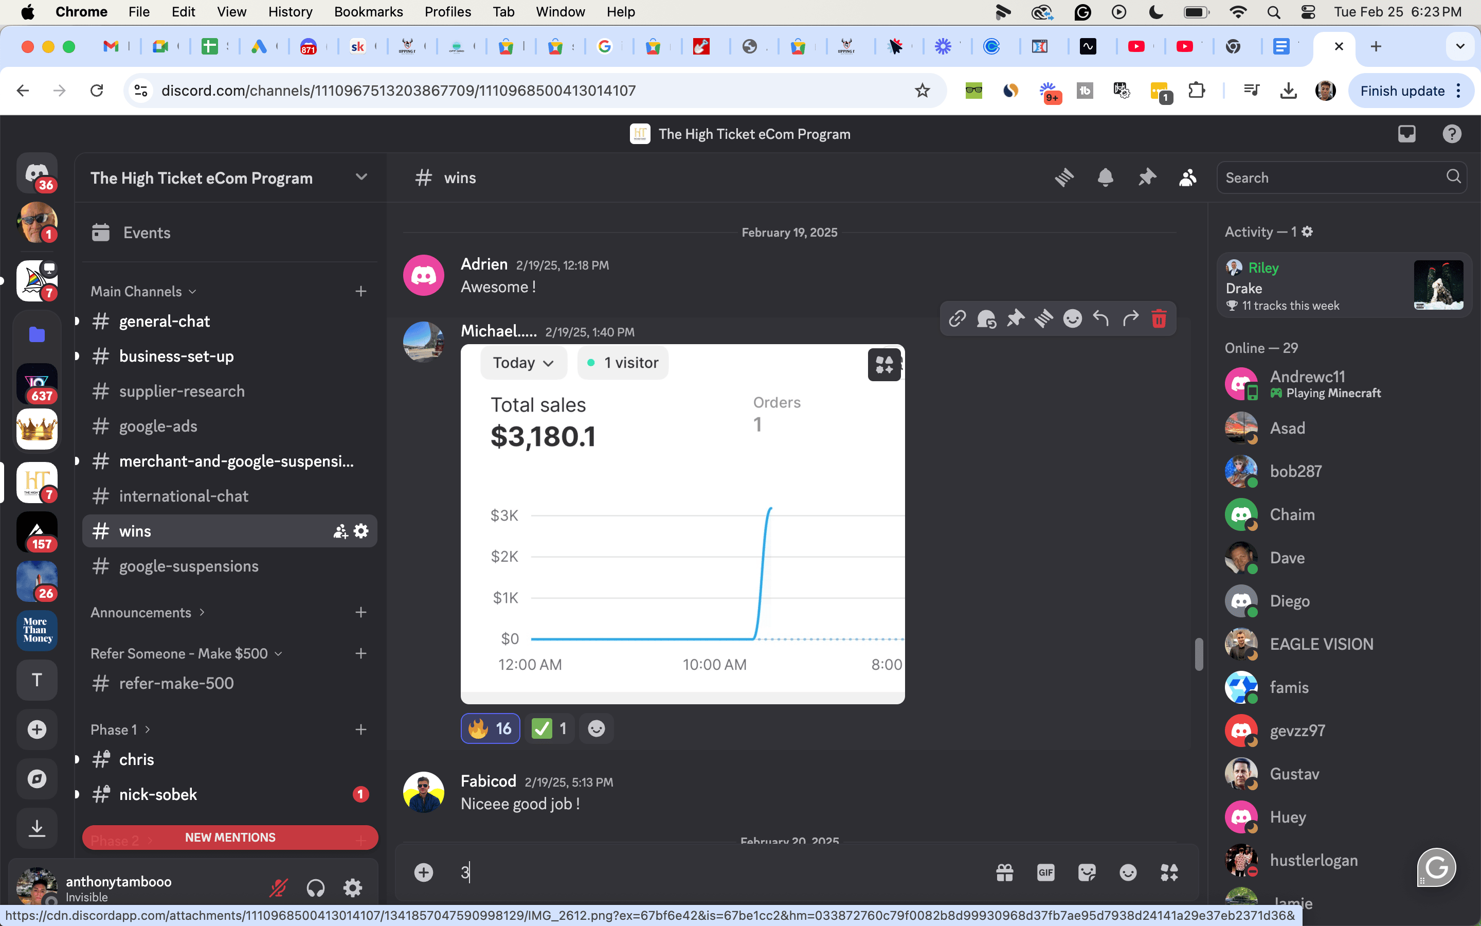Click the Search input field
The image size is (1481, 926).
1331,177
